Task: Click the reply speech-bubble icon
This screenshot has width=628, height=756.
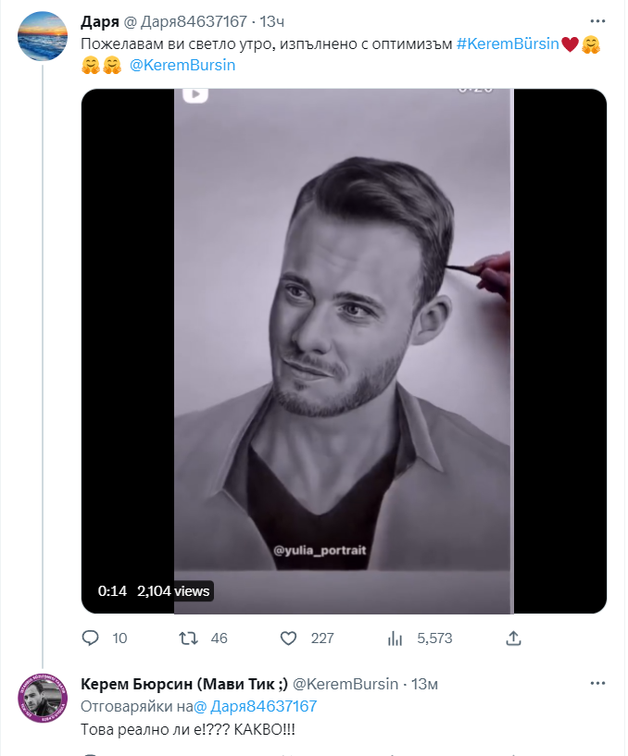Action: [91, 638]
